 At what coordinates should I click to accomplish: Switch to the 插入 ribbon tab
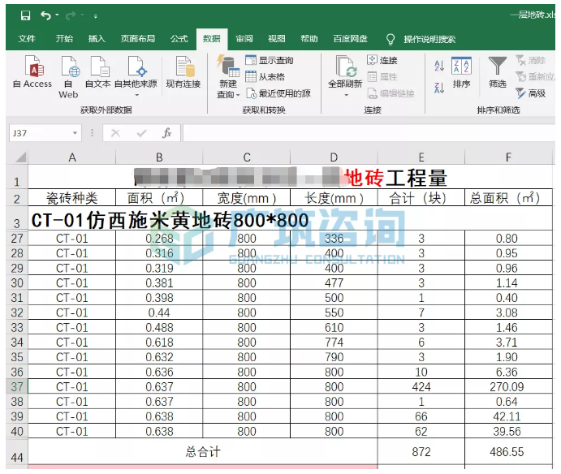pyautogui.click(x=97, y=39)
